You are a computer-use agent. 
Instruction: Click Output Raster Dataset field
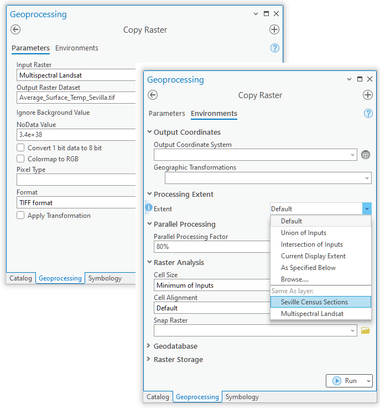click(76, 98)
